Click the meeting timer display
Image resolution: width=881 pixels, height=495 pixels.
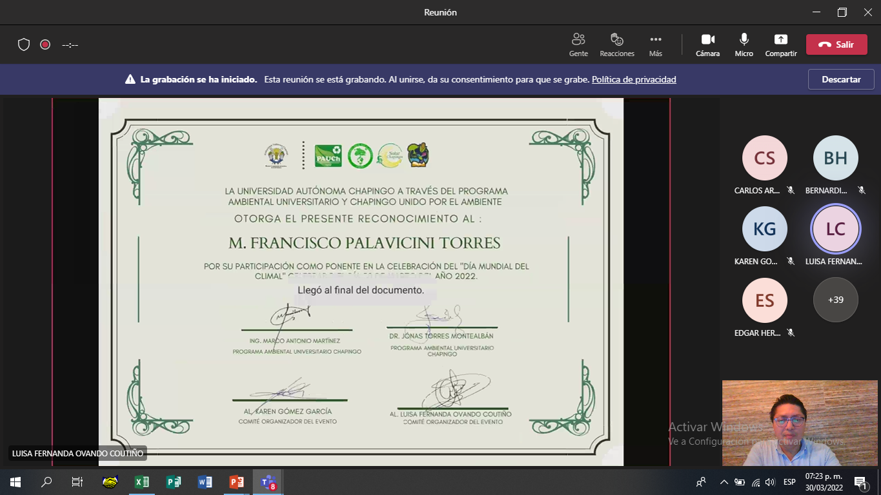pyautogui.click(x=70, y=44)
